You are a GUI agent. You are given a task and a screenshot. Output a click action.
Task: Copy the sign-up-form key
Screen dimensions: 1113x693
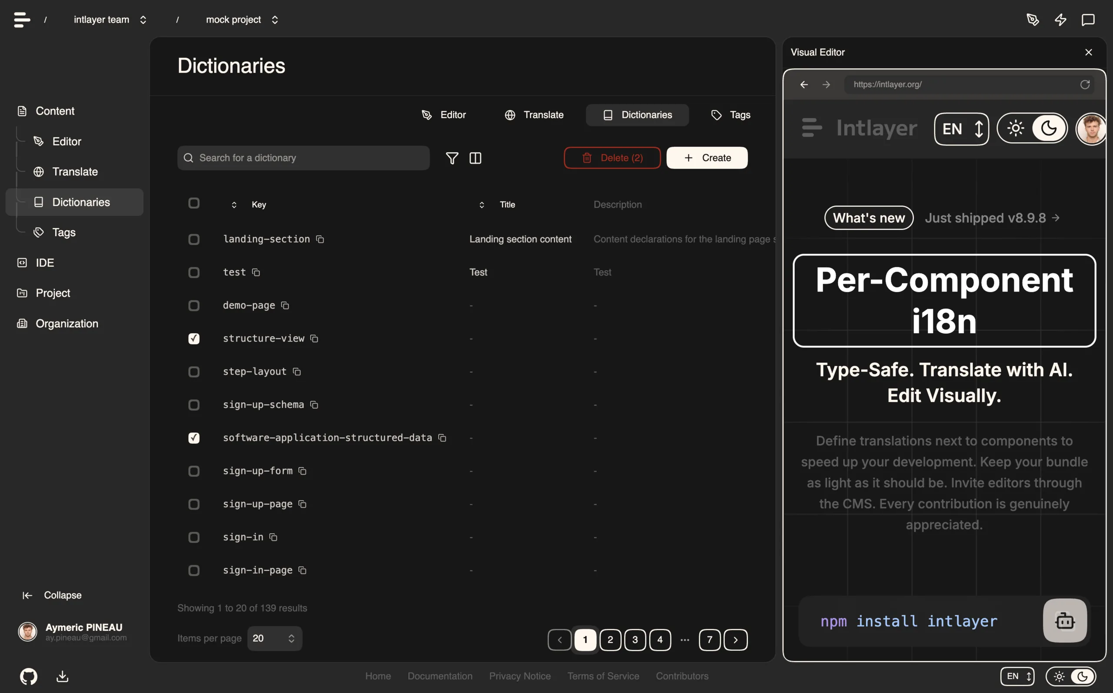click(302, 471)
